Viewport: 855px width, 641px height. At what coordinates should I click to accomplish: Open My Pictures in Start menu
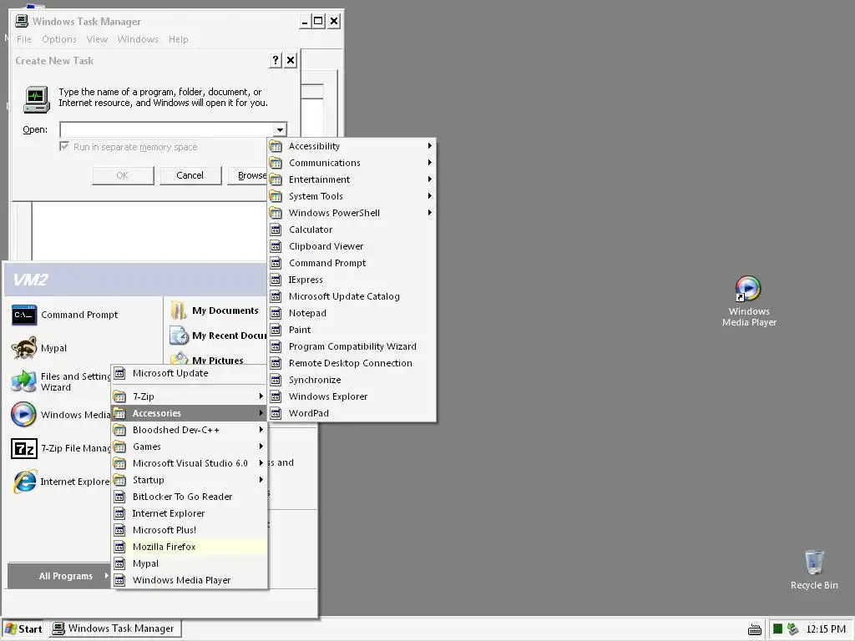pyautogui.click(x=218, y=361)
